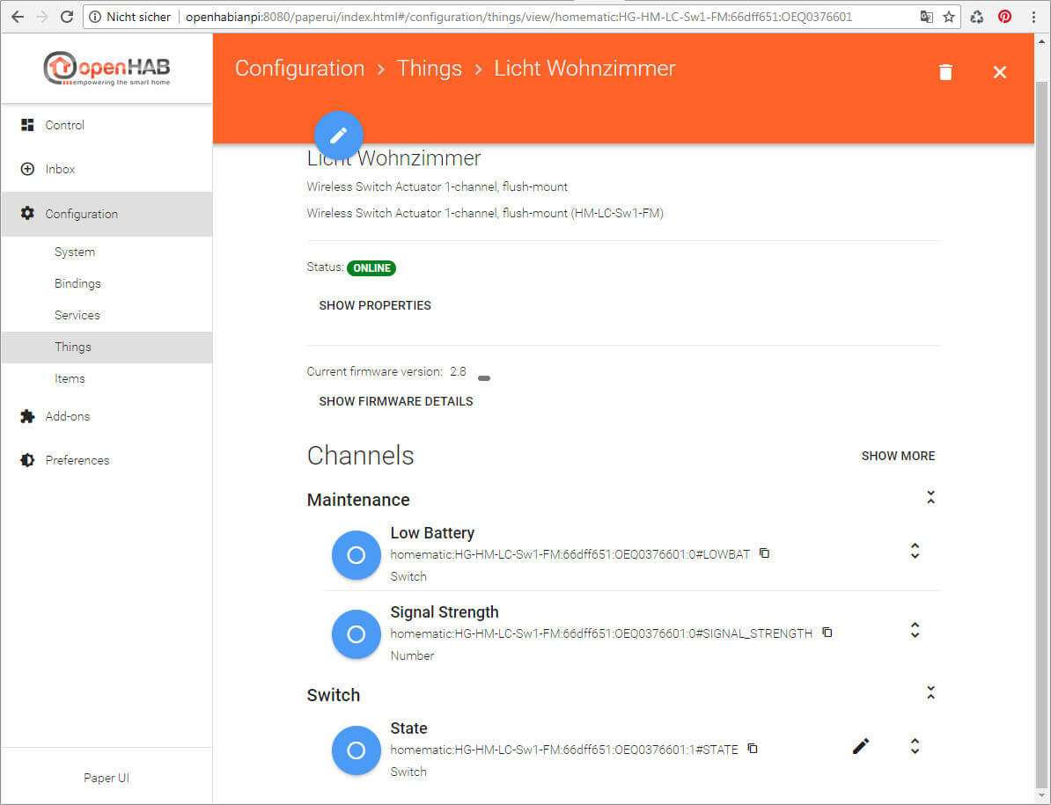Screen dimensions: 1051x805
Task: Open the translate page icon in address bar
Action: tap(926, 17)
